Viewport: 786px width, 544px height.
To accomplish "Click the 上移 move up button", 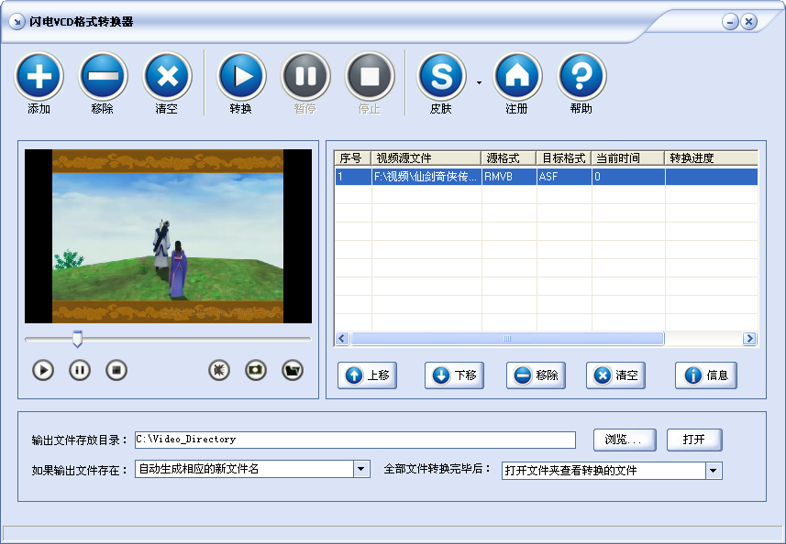I will (368, 375).
